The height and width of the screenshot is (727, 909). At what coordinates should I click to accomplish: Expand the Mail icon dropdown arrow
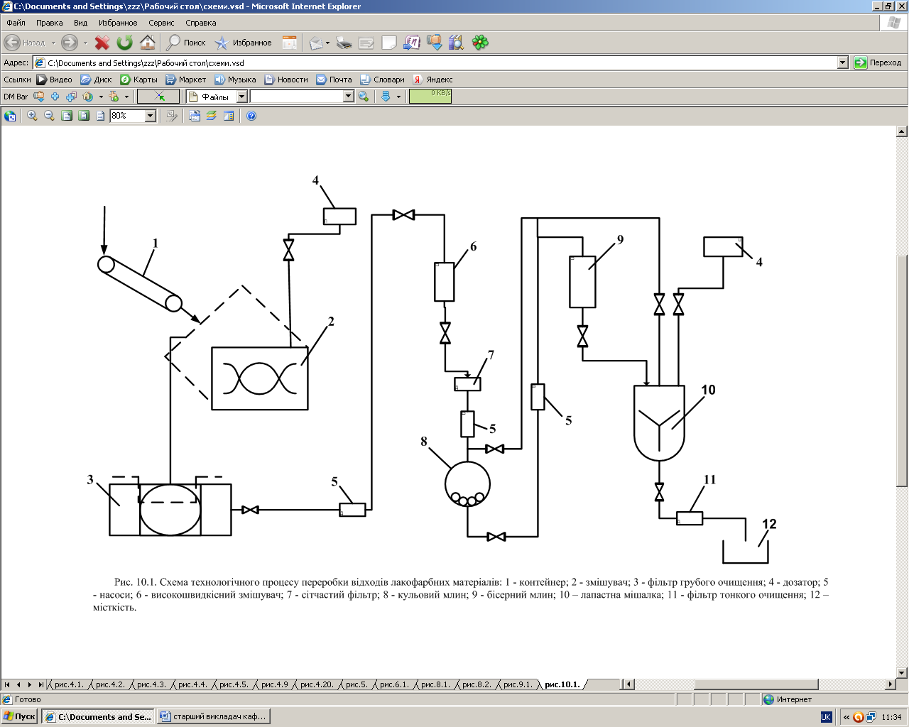coord(327,43)
